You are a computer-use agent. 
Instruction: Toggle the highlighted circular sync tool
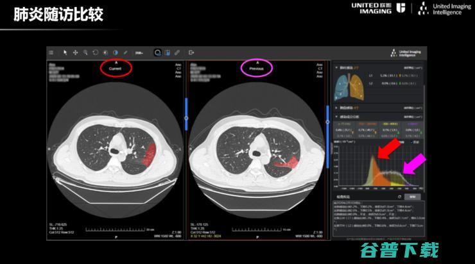[157, 53]
